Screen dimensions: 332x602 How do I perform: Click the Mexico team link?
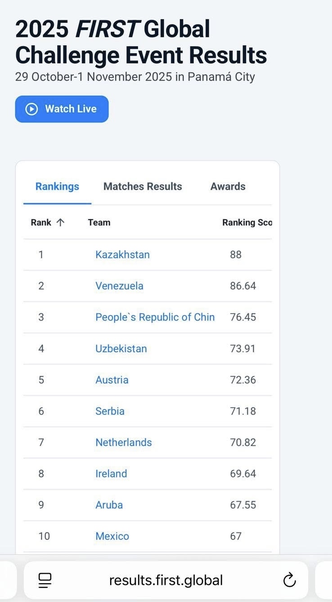pos(112,536)
